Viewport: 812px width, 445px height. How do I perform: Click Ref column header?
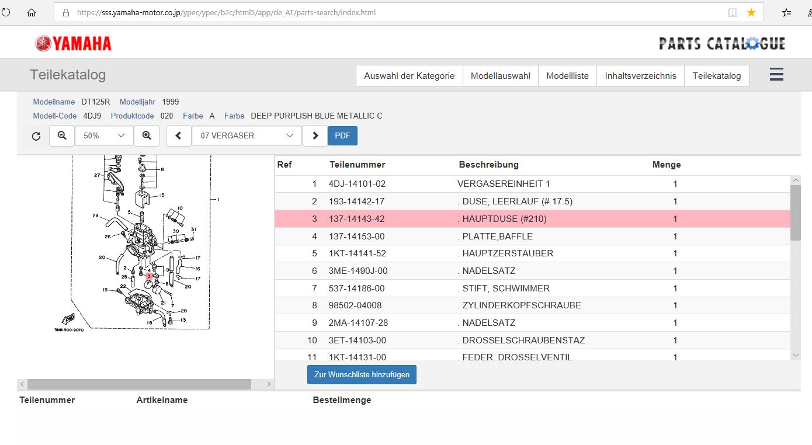point(284,165)
